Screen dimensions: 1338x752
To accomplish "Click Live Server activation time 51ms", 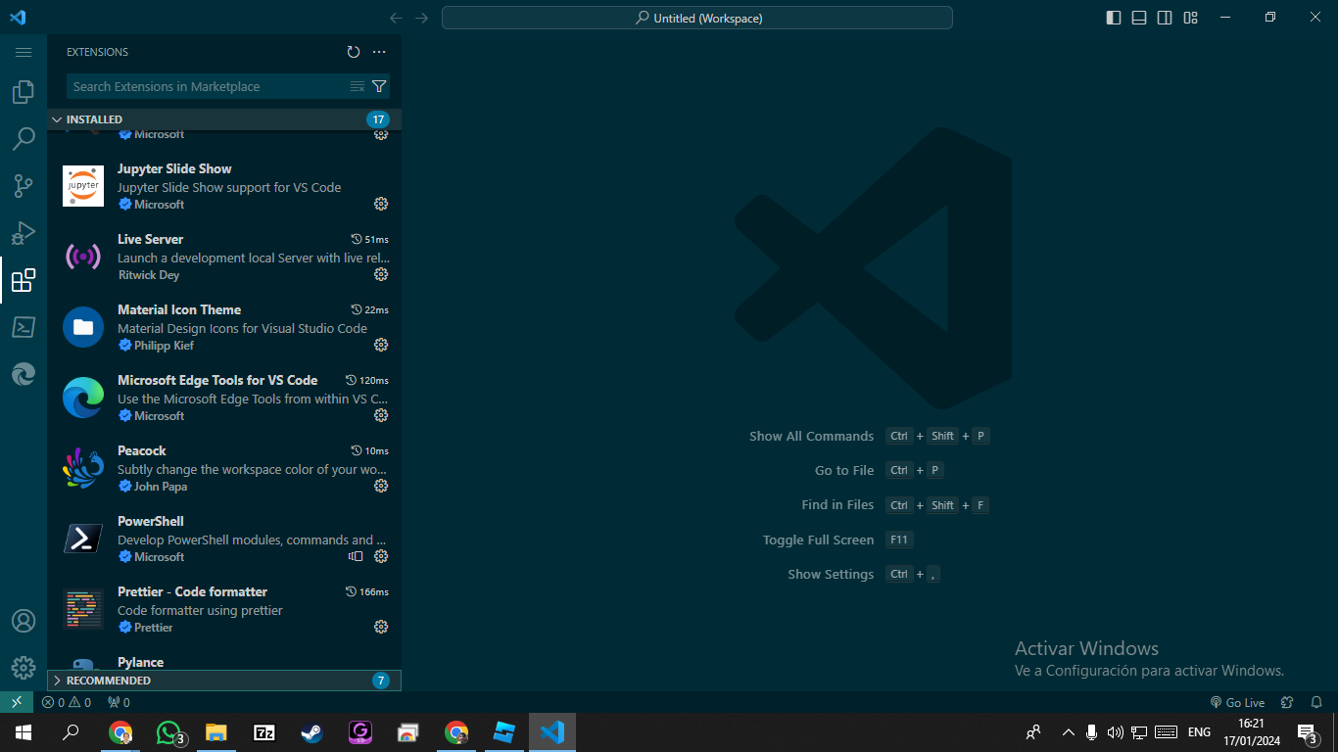I will 370,239.
